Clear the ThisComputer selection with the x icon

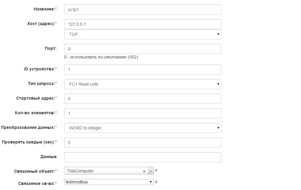coord(144,172)
